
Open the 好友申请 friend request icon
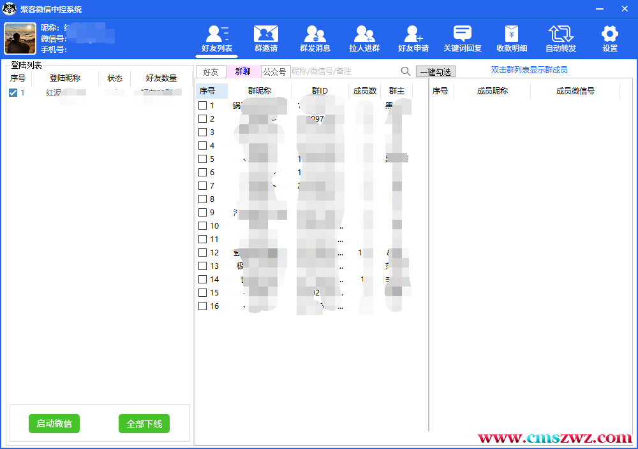(413, 34)
